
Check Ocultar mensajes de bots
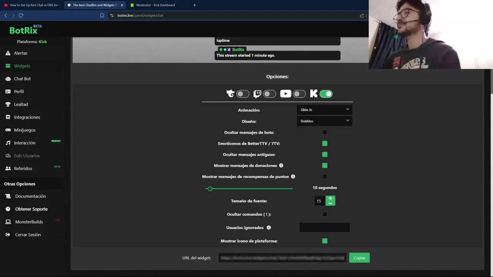tap(325, 132)
